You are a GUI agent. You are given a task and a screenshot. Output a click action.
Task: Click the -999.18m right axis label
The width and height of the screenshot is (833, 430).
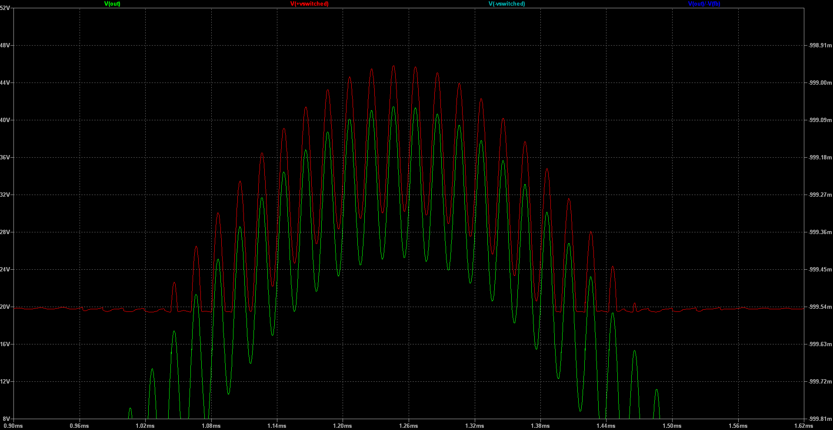click(820, 157)
